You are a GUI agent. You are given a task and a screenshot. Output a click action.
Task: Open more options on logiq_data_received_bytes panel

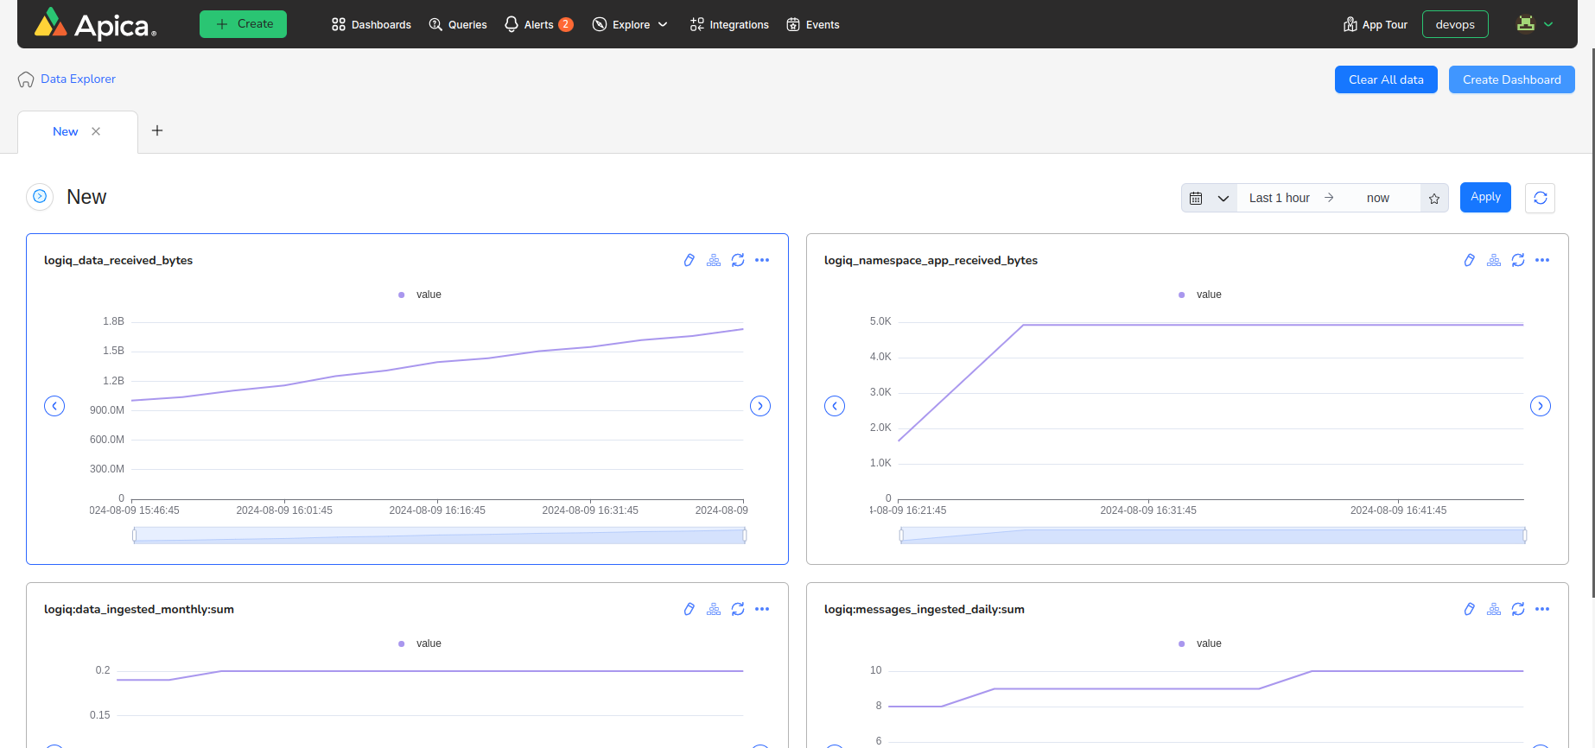pyautogui.click(x=761, y=260)
